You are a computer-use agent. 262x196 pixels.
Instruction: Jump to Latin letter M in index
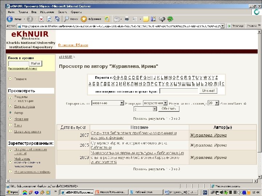click(x=166, y=78)
